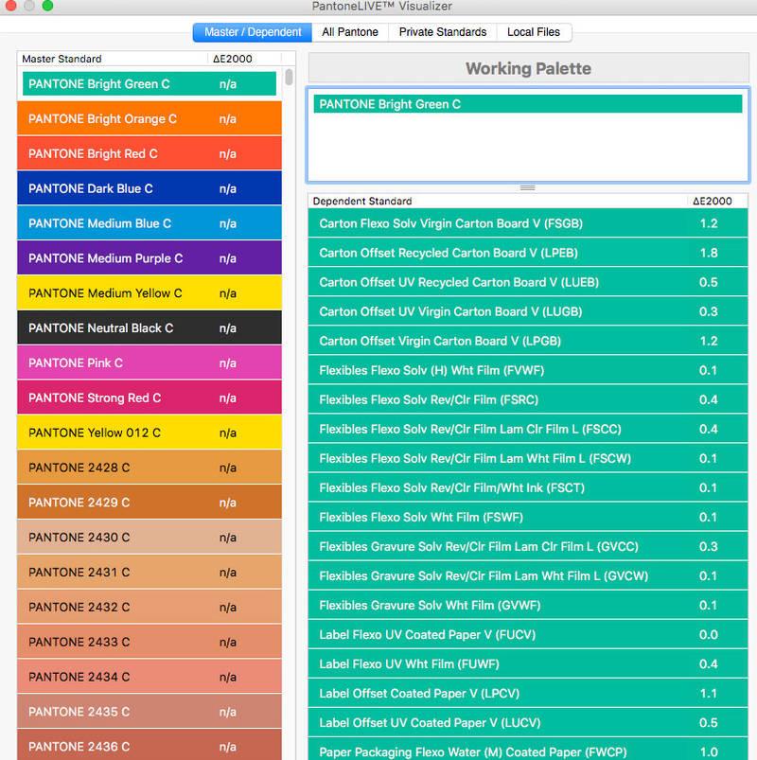Choose the PANTONE 2432 C swatch
The height and width of the screenshot is (760, 757).
coord(150,608)
